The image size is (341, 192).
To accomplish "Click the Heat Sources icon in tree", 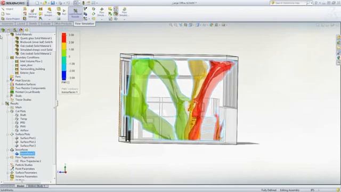I will click(x=12, y=81).
